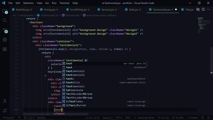Open the Run menu
This screenshot has height=120, width=213.
[54, 3]
